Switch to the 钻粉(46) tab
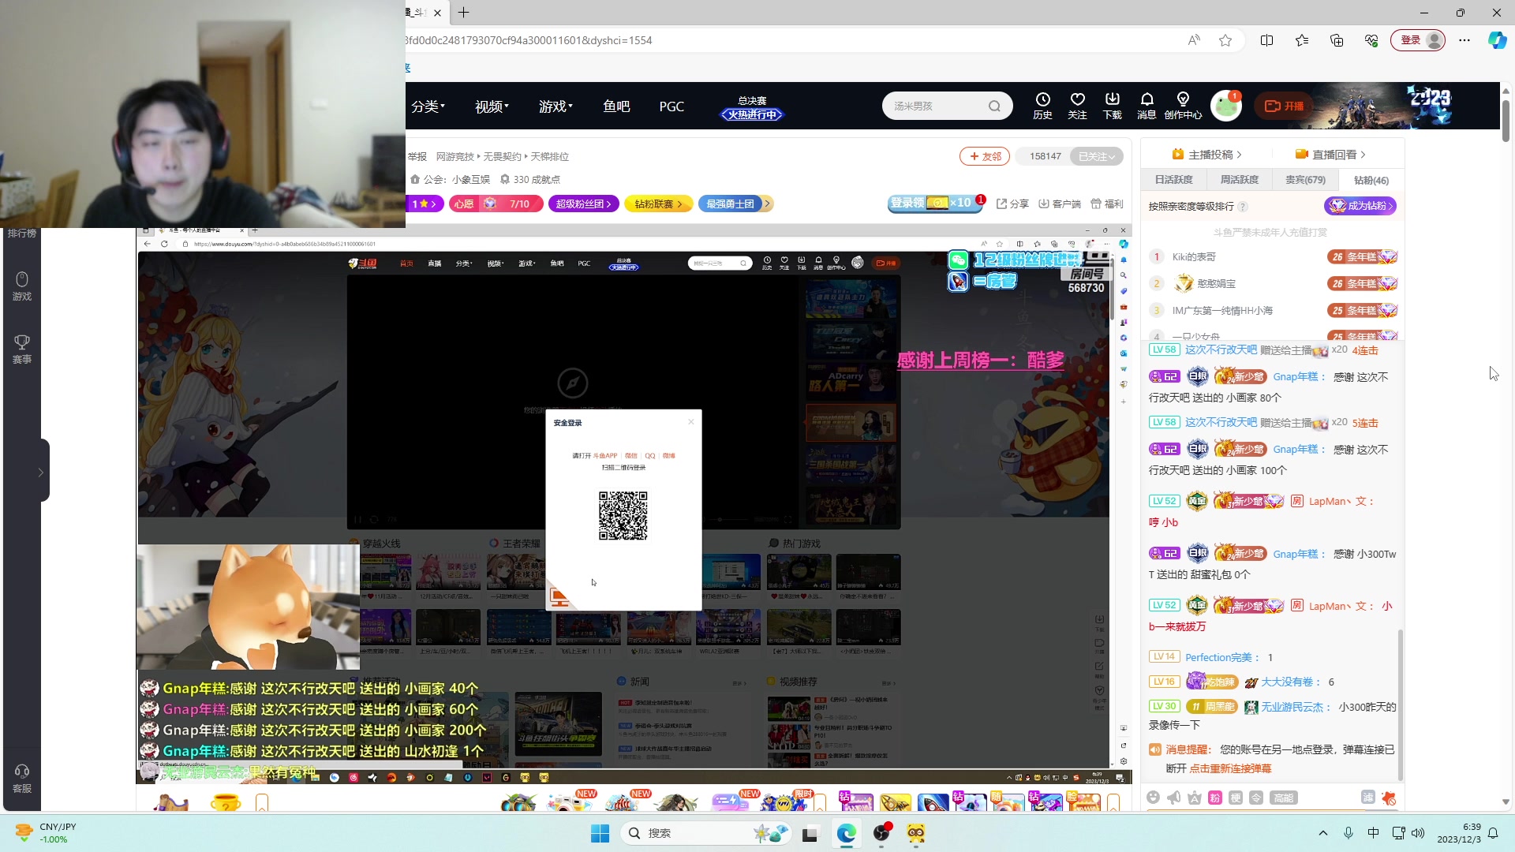The width and height of the screenshot is (1515, 852). coord(1371,180)
